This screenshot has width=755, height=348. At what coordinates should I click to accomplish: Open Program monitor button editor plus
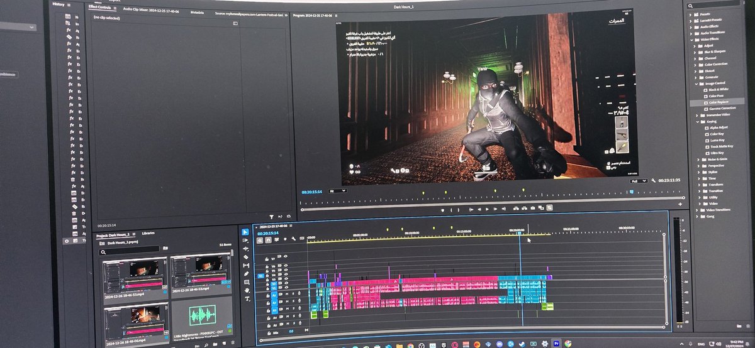680,204
